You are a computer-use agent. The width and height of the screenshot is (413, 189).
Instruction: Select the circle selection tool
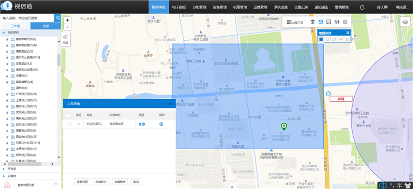point(327,39)
